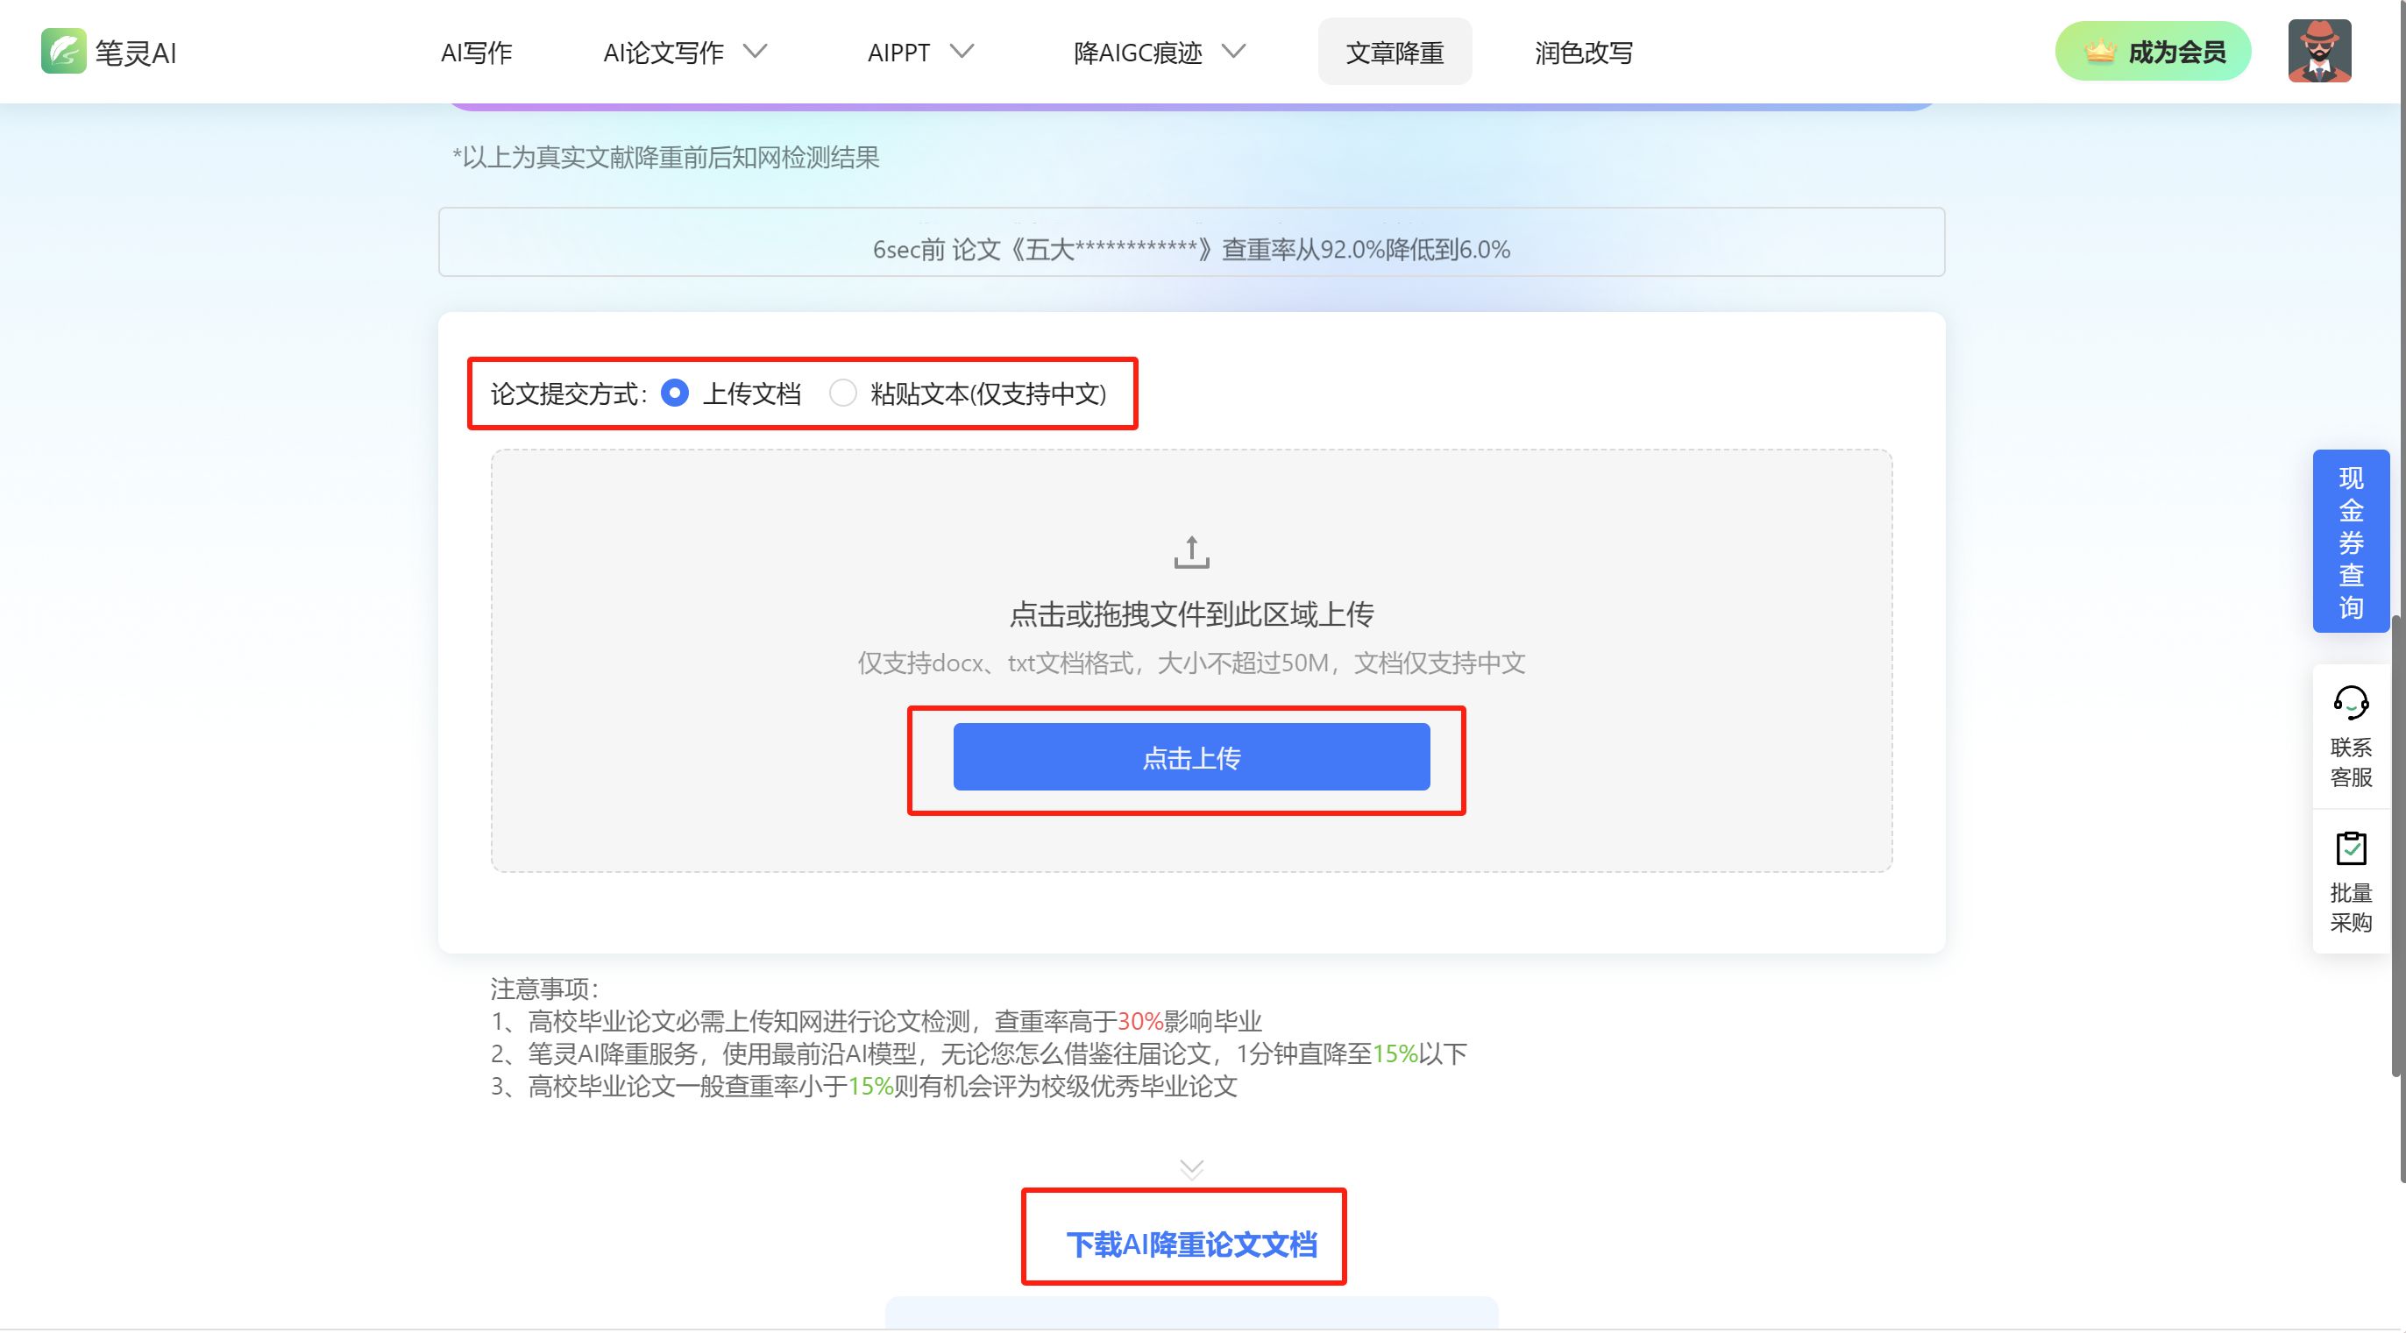Go to the AI写作 menu item
This screenshot has width=2406, height=1333.
[476, 53]
